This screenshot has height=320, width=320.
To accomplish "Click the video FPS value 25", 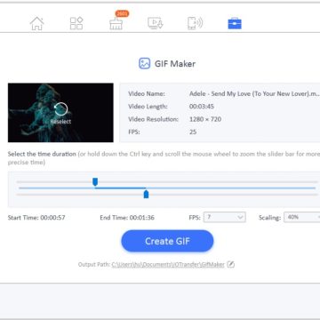I will [x=193, y=132].
